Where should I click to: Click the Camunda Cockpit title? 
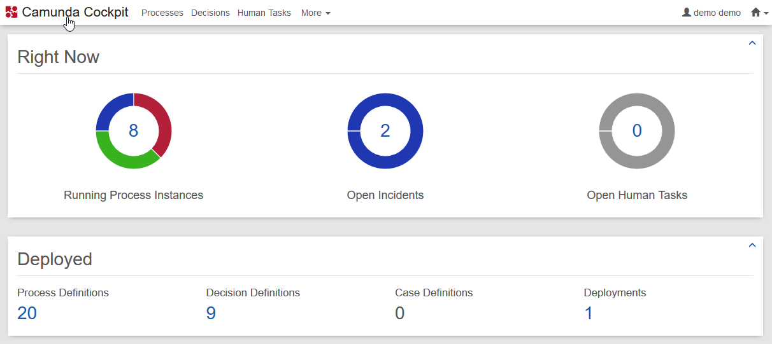(75, 12)
